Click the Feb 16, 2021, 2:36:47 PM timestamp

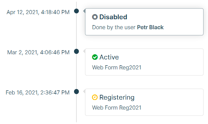coord(38,93)
